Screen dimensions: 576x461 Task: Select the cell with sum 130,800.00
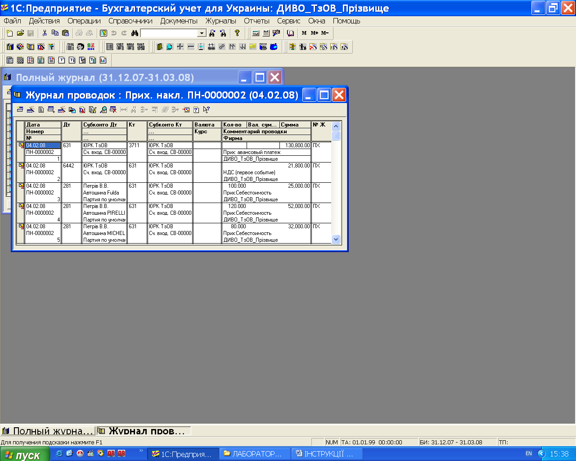click(x=295, y=145)
